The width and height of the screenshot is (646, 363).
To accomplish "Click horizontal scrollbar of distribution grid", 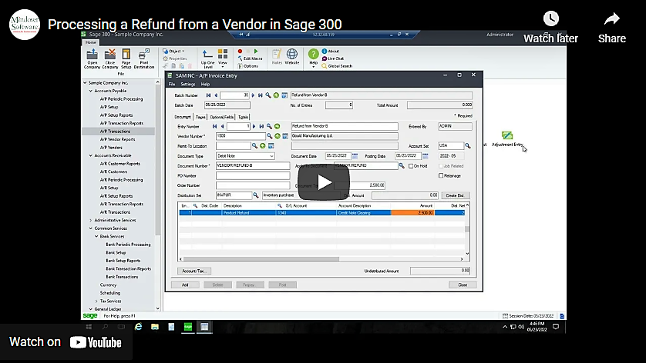I will [261, 259].
